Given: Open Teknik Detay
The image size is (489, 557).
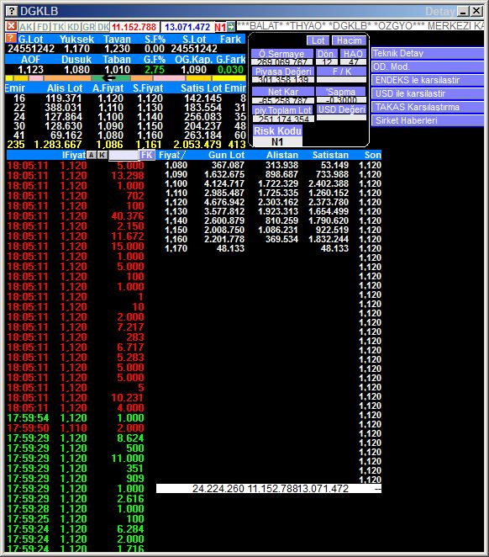Looking at the screenshot, I should 428,53.
